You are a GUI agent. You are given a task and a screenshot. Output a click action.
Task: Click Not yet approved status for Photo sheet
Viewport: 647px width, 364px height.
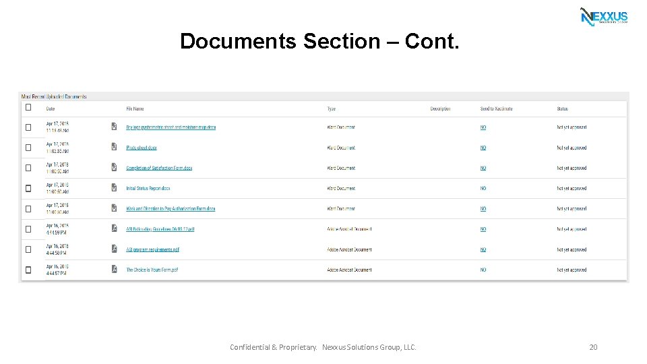(x=572, y=148)
